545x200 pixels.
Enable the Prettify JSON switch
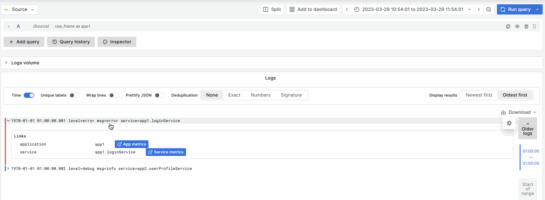pyautogui.click(x=160, y=95)
